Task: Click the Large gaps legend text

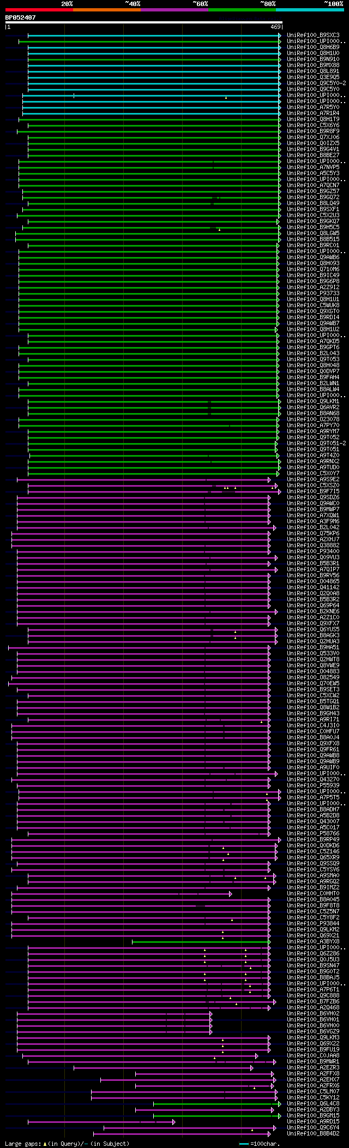Action: click(x=67, y=1144)
